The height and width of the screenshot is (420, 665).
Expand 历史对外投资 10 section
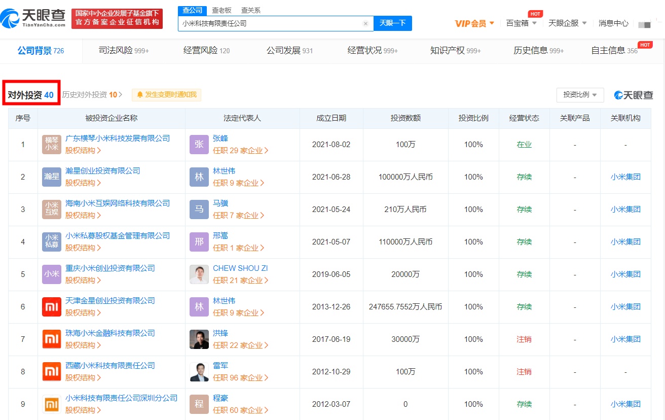pos(92,95)
